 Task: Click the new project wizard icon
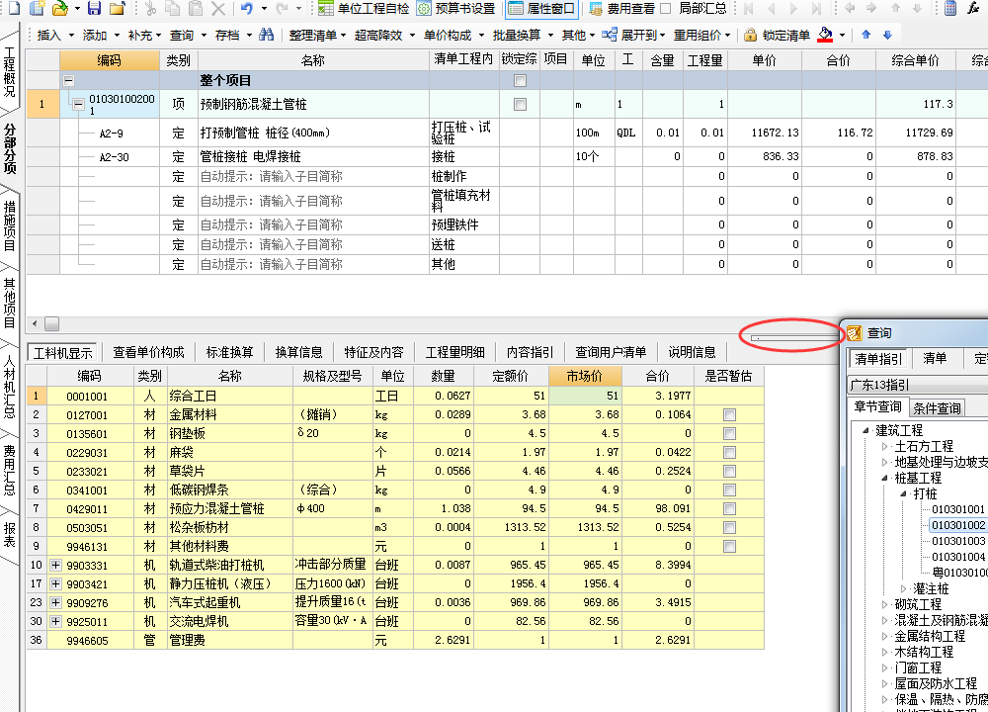38,8
